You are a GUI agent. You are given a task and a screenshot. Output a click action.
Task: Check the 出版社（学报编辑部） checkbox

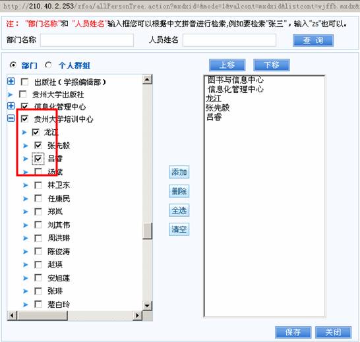pos(24,82)
